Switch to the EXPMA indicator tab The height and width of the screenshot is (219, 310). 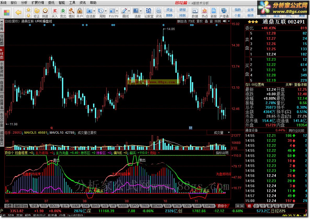coord(209,206)
